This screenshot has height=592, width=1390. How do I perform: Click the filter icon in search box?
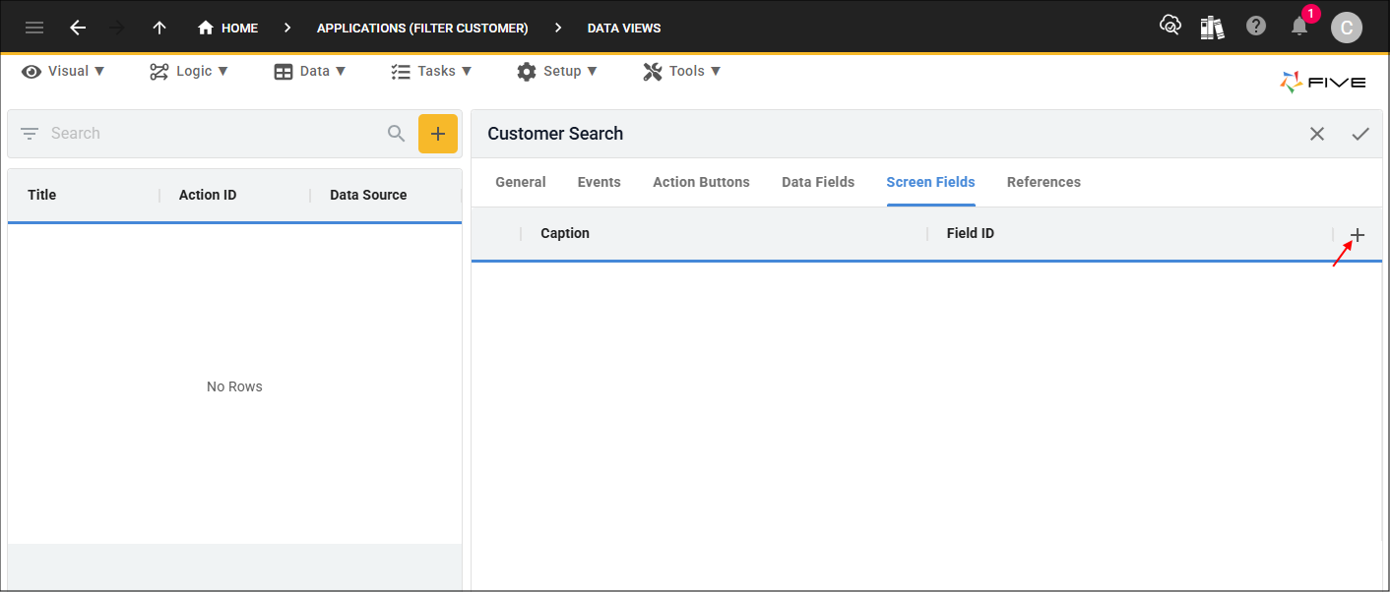coord(30,134)
